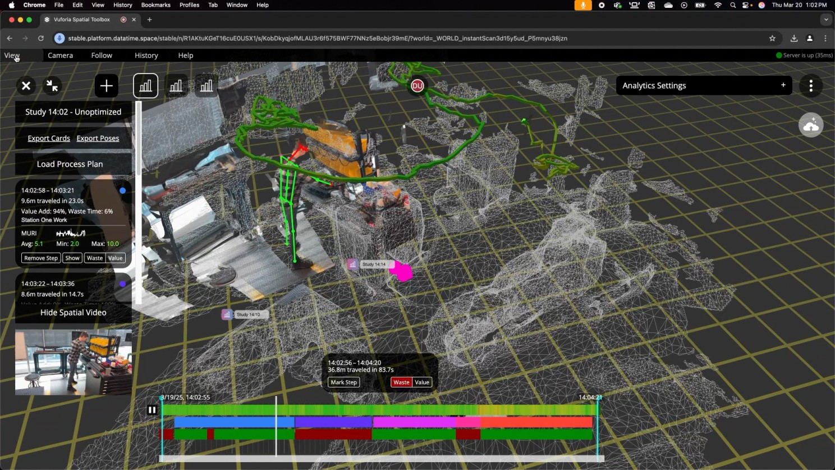
Task: Expand the Study 14:02 - Unoptimized header
Action: pos(73,112)
